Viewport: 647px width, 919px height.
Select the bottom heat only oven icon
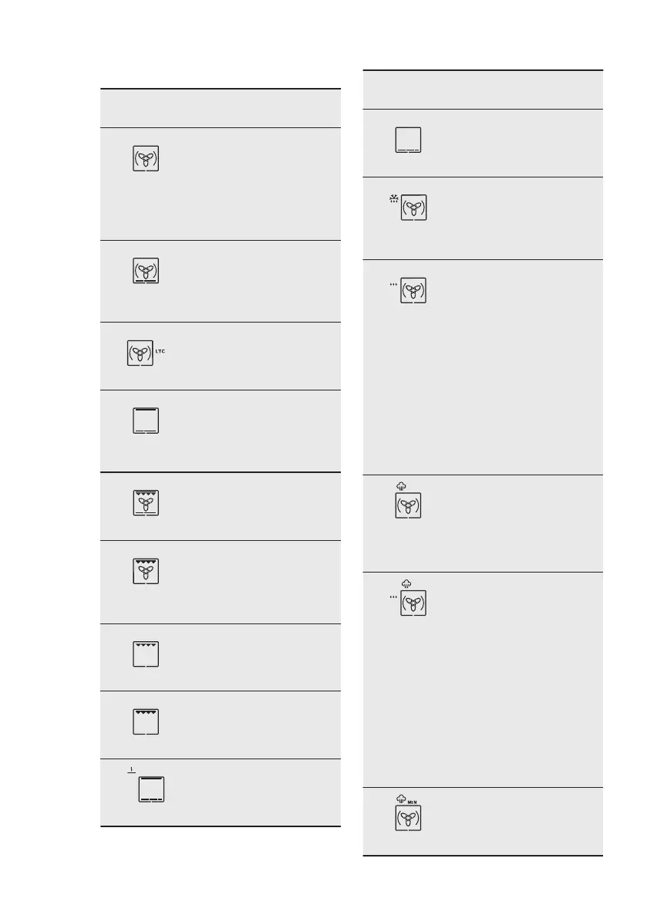(x=409, y=139)
